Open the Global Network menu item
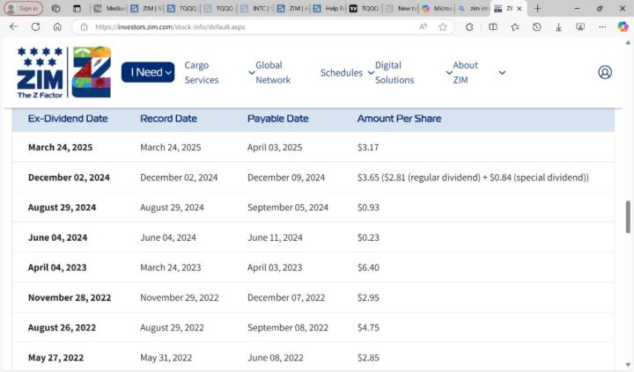 pyautogui.click(x=273, y=72)
